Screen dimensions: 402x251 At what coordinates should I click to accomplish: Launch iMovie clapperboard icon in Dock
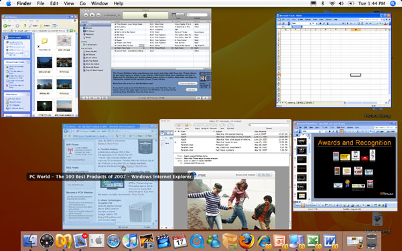point(163,241)
